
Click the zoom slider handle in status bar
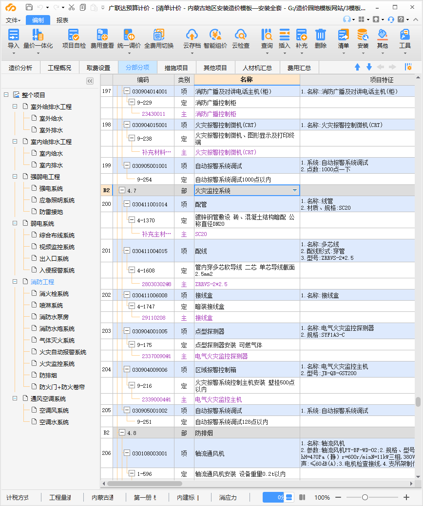[365, 497]
